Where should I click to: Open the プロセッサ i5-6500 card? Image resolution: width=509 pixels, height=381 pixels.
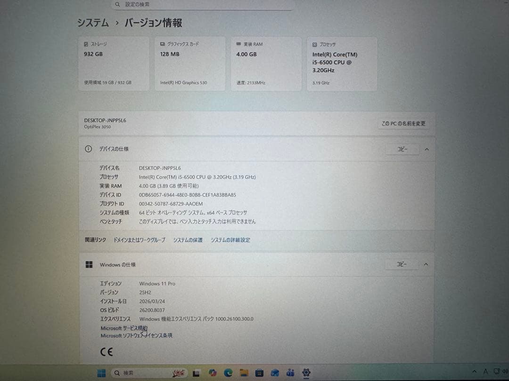point(342,64)
